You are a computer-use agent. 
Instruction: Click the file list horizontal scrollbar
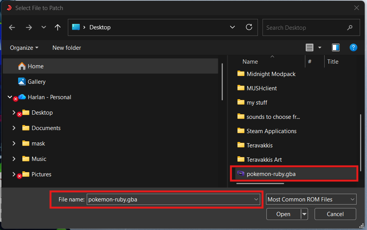pos(260,184)
